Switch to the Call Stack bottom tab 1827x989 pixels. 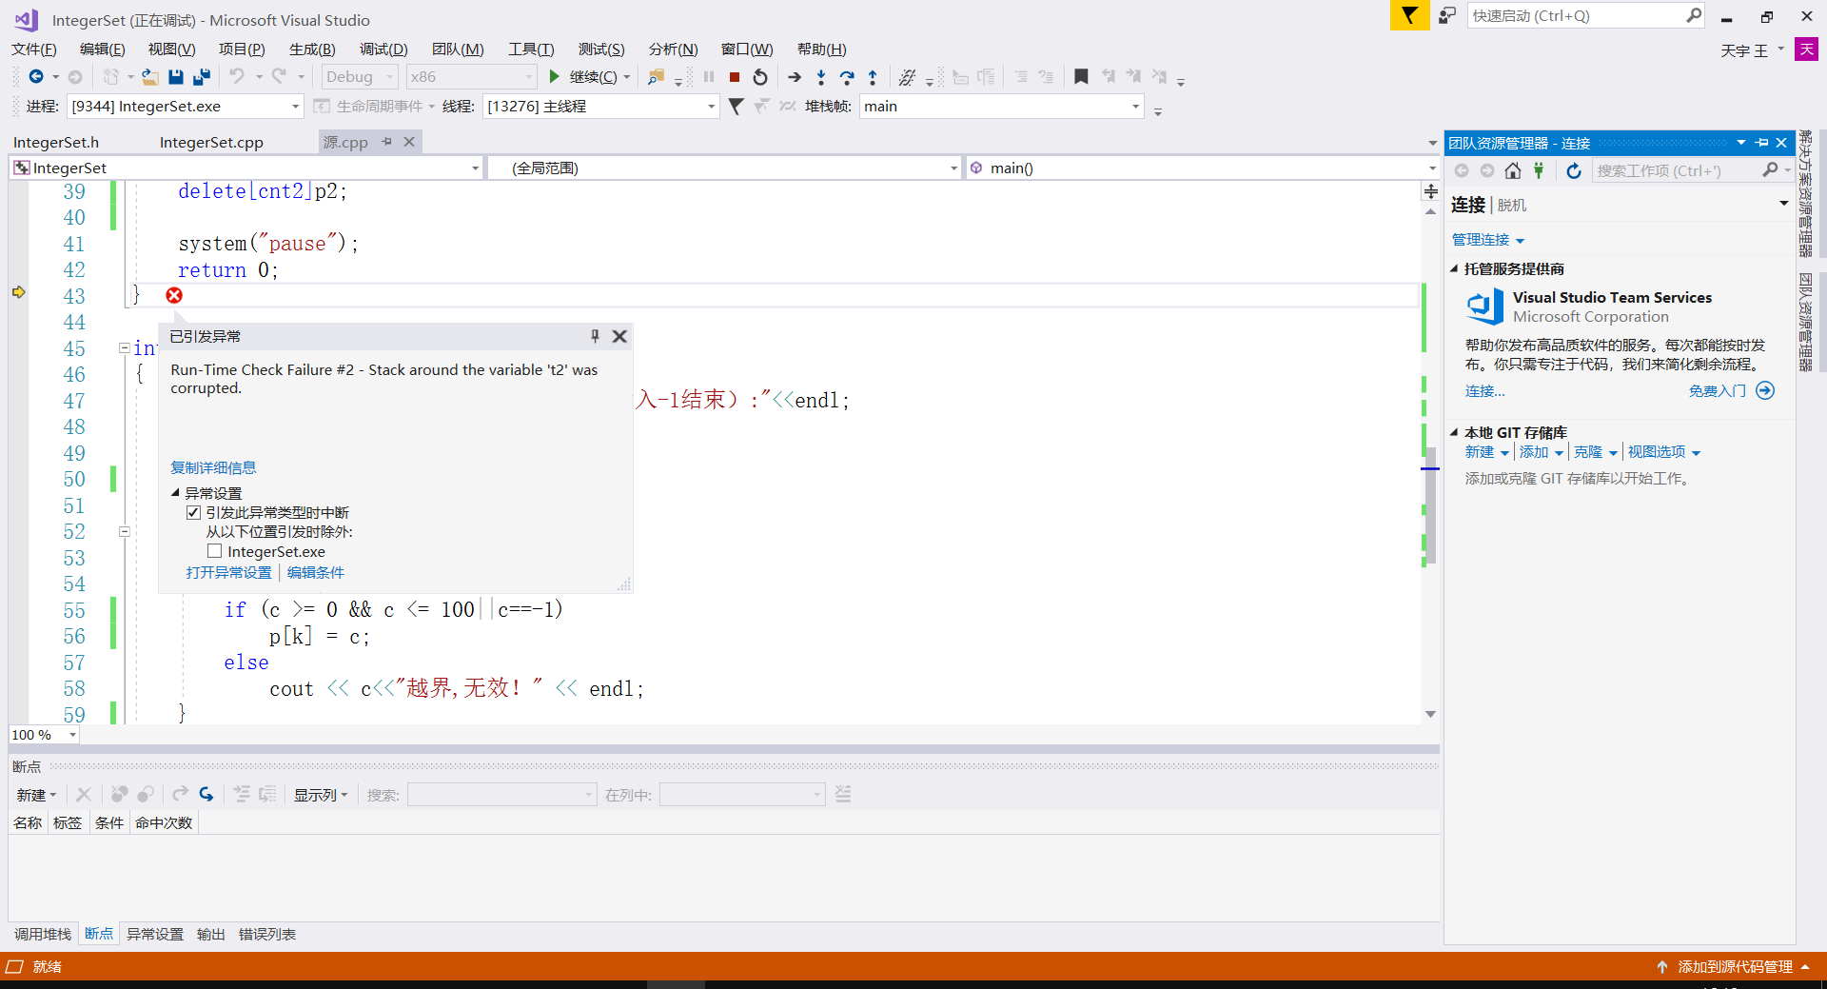pos(43,935)
